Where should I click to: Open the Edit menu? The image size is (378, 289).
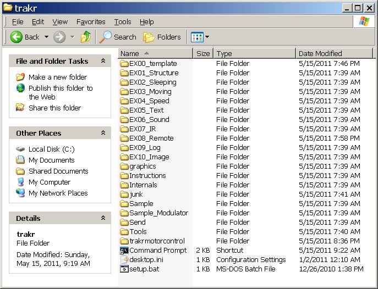tap(38, 21)
